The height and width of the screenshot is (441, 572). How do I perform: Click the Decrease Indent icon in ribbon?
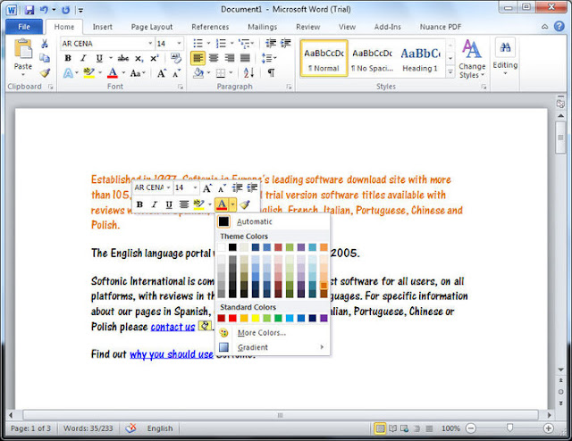click(x=271, y=44)
